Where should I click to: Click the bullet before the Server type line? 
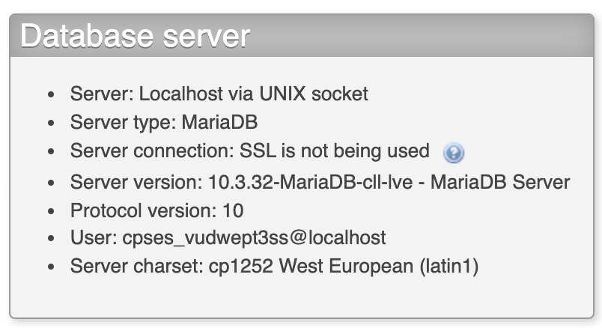[x=51, y=123]
